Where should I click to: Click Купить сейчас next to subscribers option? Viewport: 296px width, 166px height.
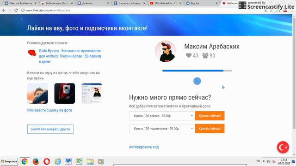(x=210, y=129)
